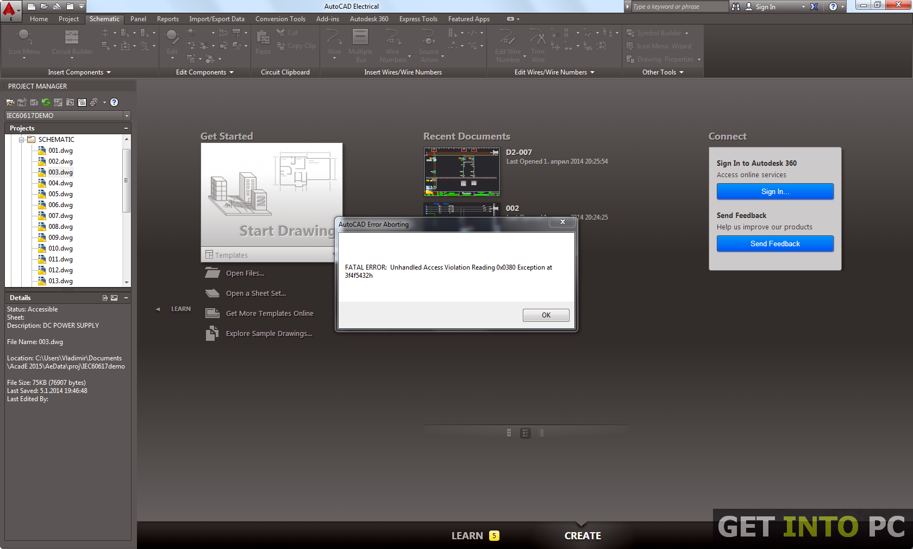Screen dimensions: 913x549
Task: Expand the Edit Components panel
Action: [204, 72]
